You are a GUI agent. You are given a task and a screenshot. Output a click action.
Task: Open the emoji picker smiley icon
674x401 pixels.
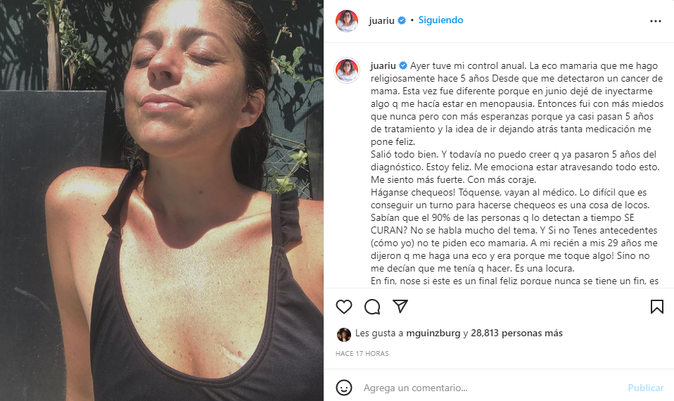point(344,388)
